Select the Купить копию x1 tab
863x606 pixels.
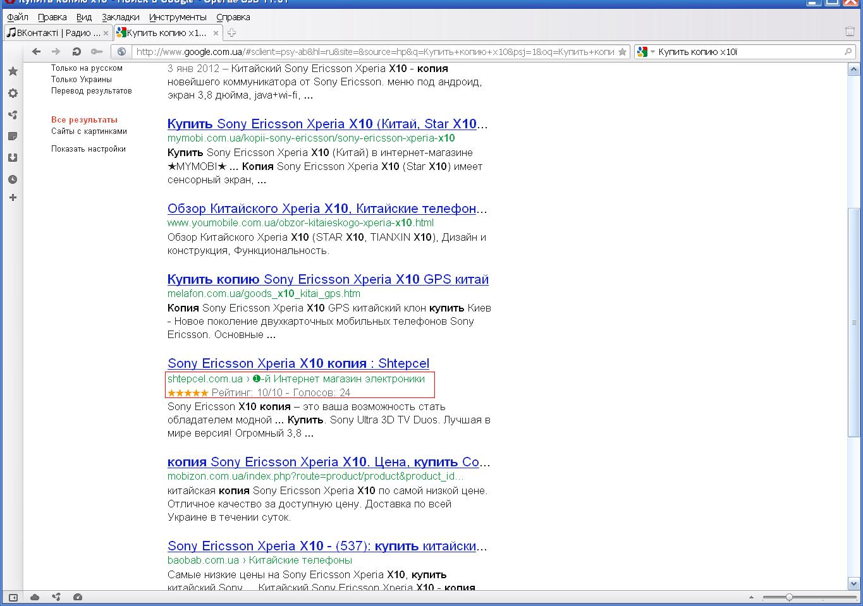click(168, 33)
